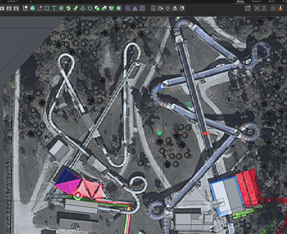This screenshot has width=287, height=234.
Task: Switch to the Startup layout tab
Action: click(240, 2)
